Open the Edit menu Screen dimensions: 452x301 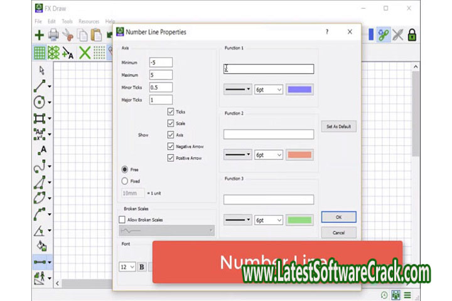[x=53, y=21]
